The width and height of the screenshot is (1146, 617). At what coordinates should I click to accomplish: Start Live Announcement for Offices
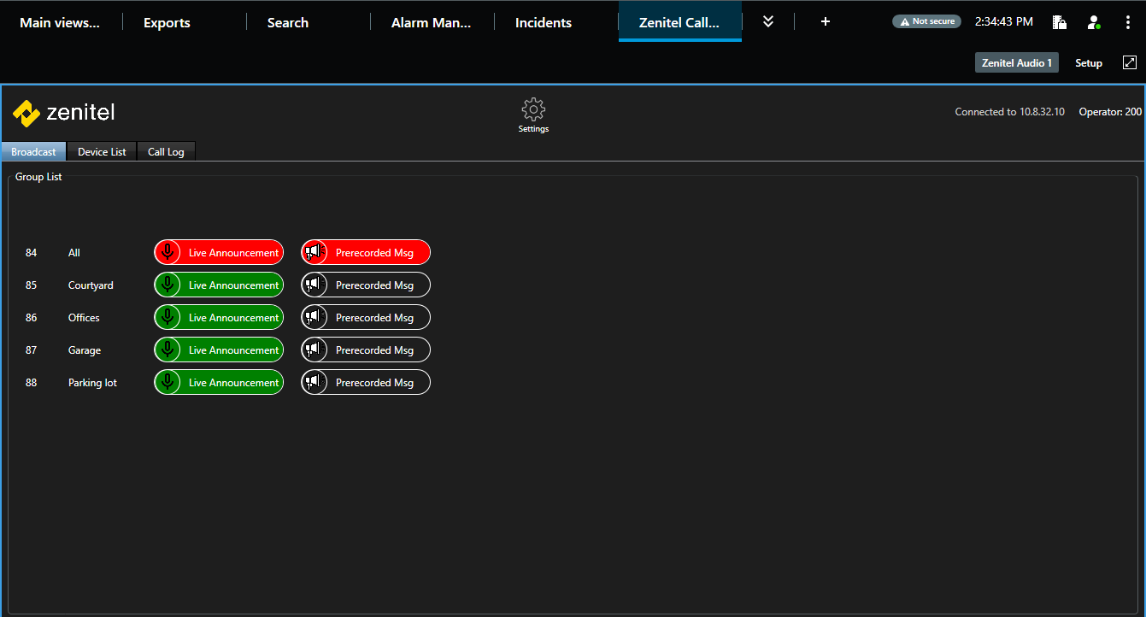pyautogui.click(x=232, y=318)
